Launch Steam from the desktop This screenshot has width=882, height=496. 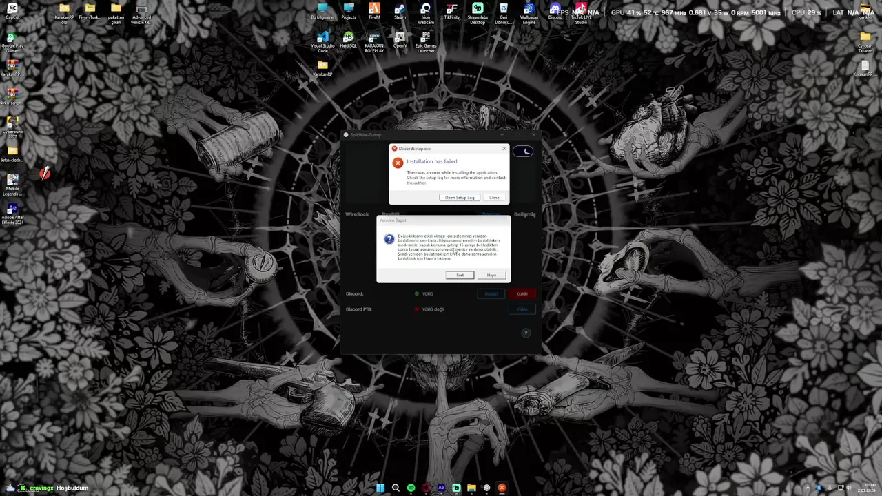400,12
